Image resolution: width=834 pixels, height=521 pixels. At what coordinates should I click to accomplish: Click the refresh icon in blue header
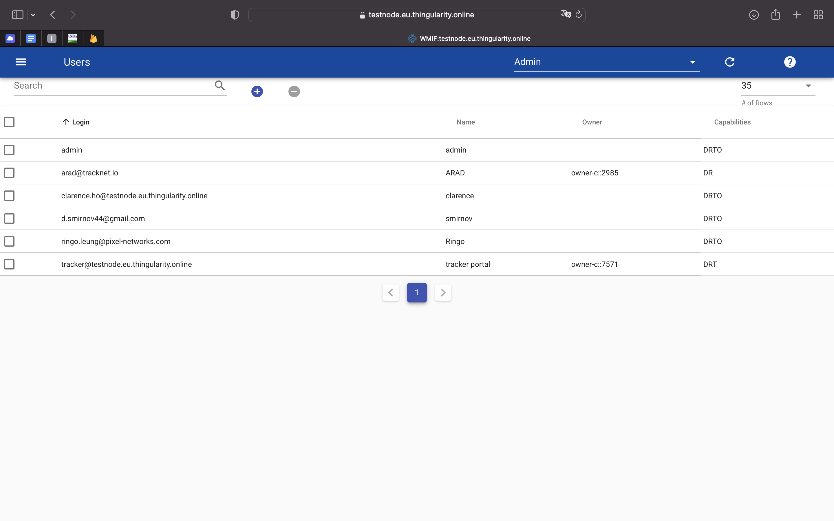click(729, 62)
